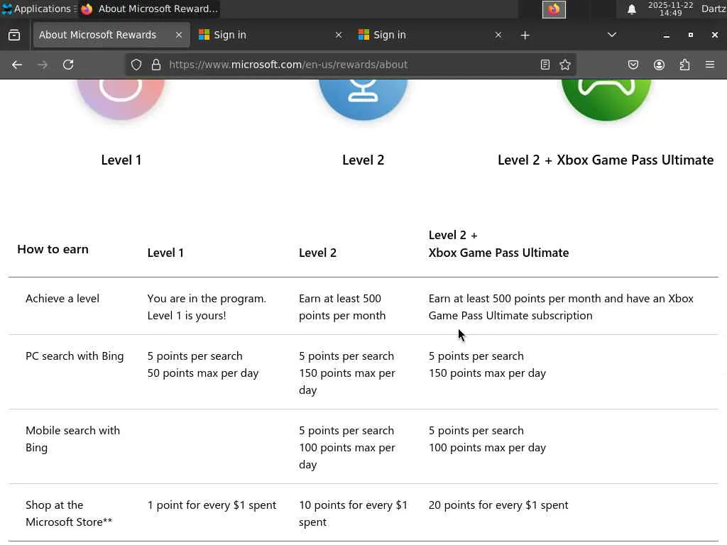Screen dimensions: 727x545
Task: Click the green Xbox controller level icon
Action: pos(606,99)
